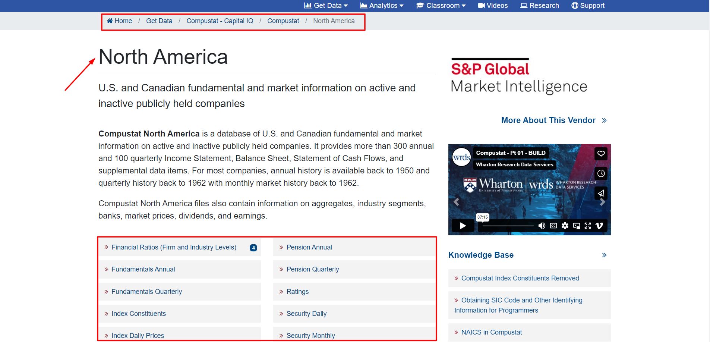Click the area-chart icon beside Analytics

click(363, 6)
